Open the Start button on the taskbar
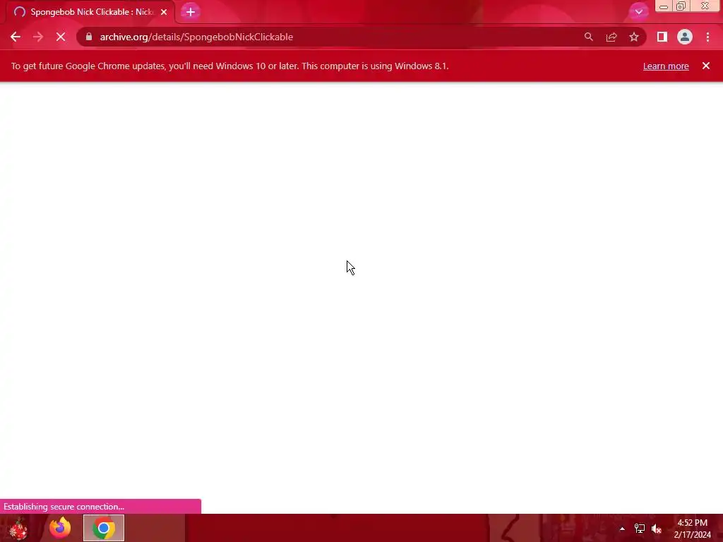 (18, 528)
